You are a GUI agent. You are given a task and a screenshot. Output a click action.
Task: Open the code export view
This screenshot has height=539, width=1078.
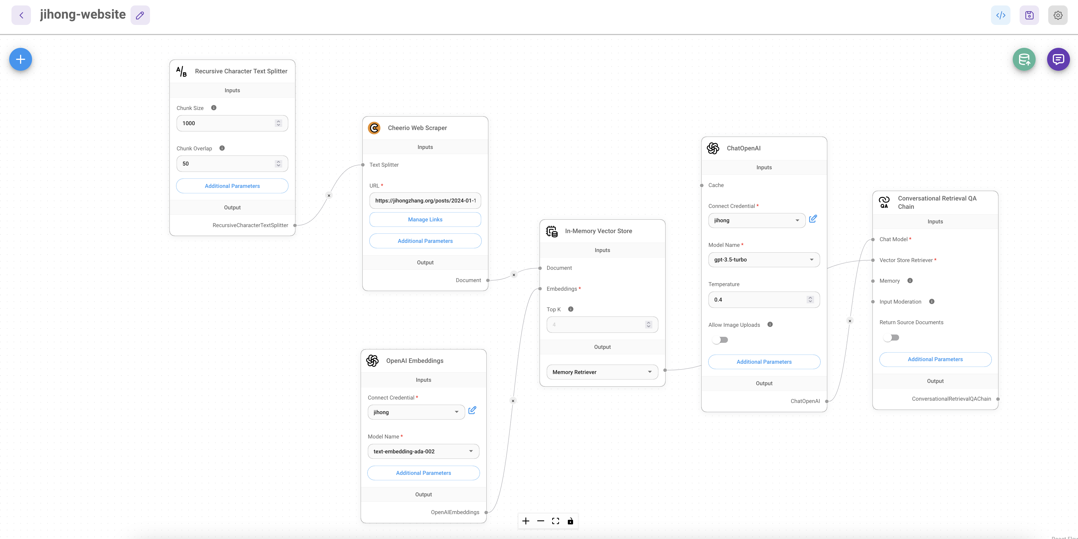tap(1001, 15)
